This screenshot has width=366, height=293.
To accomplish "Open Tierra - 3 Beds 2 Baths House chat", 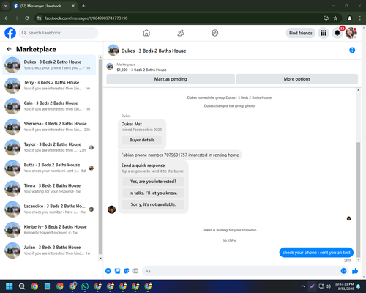I will (49, 189).
